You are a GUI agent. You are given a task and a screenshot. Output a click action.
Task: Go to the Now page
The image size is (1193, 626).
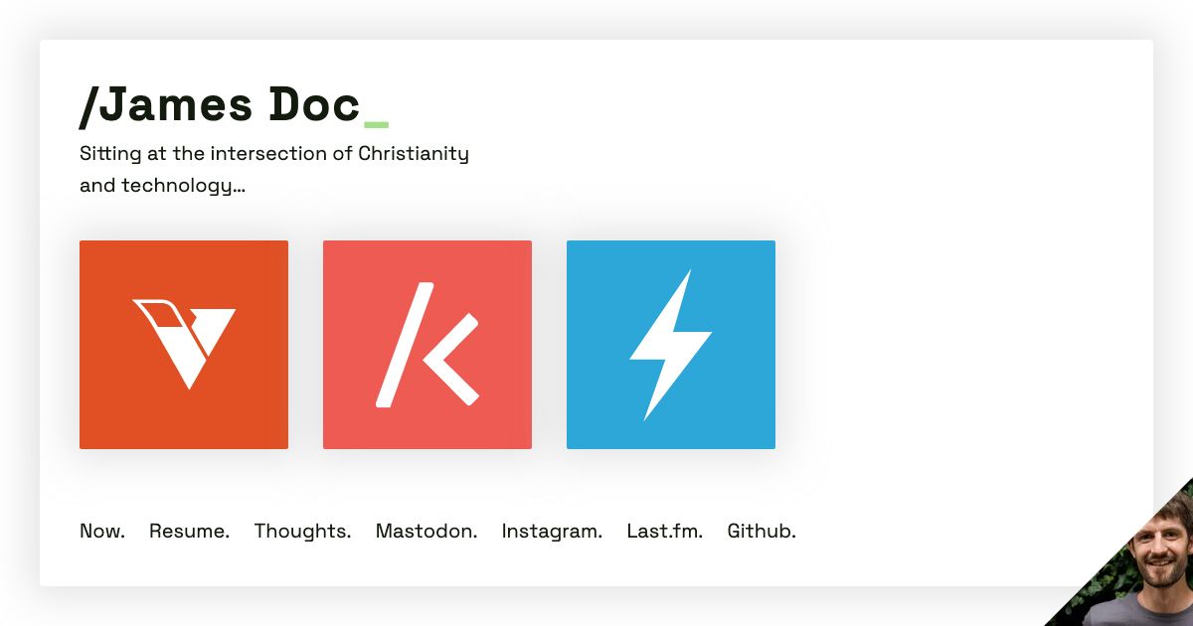(x=102, y=532)
